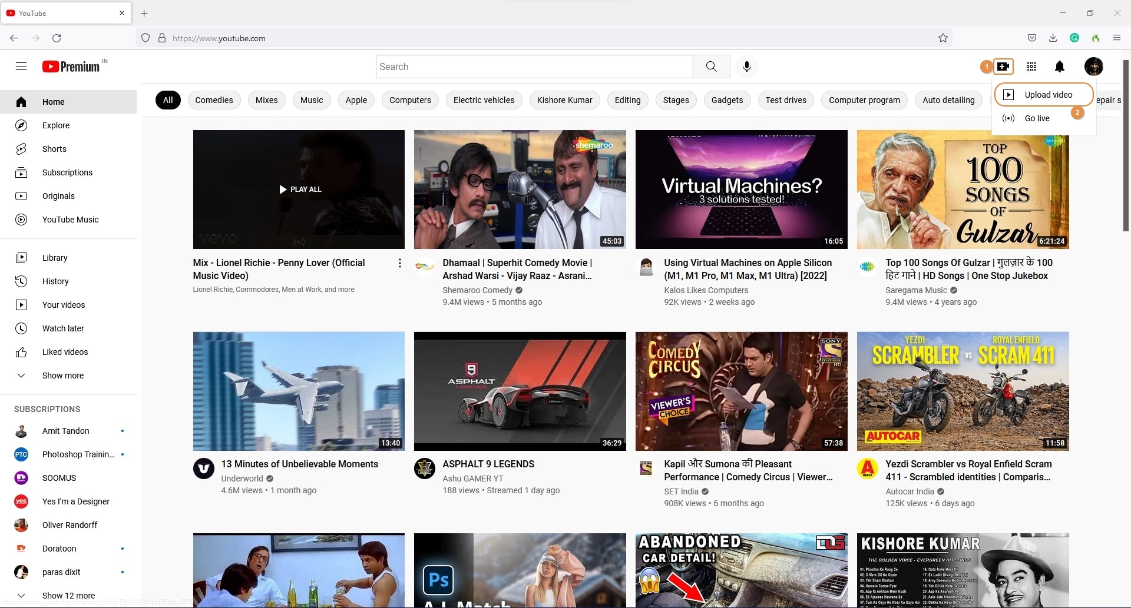1131x608 pixels.
Task: Select the Kishore Kumar chip
Action: pyautogui.click(x=564, y=100)
